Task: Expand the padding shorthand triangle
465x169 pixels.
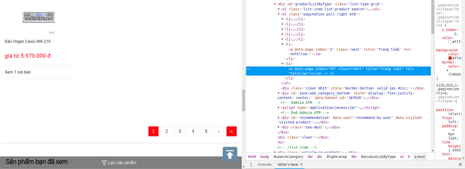Action: pos(453,130)
